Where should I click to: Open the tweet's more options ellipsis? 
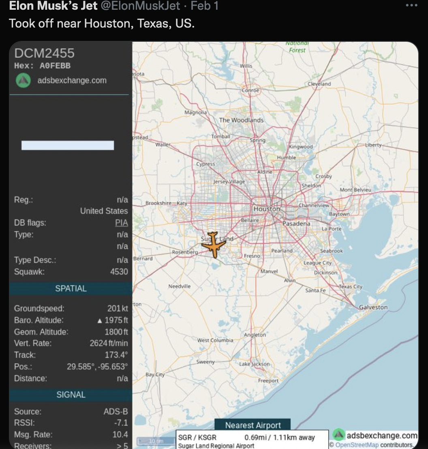tap(411, 6)
